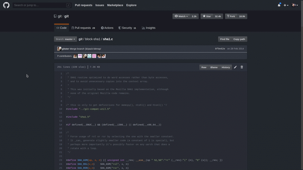Click the 7 contributors label
The height and width of the screenshot is (170, 303).
click(64, 56)
